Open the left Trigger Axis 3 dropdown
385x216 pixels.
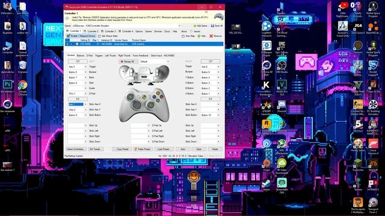85,67
